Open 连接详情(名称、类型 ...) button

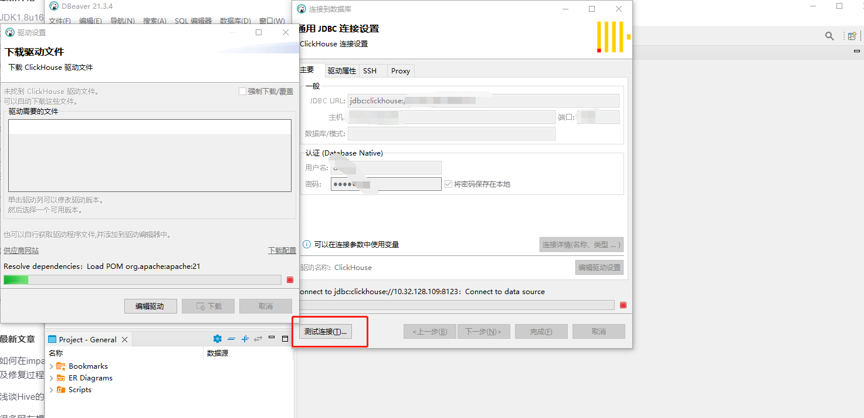pyautogui.click(x=581, y=244)
